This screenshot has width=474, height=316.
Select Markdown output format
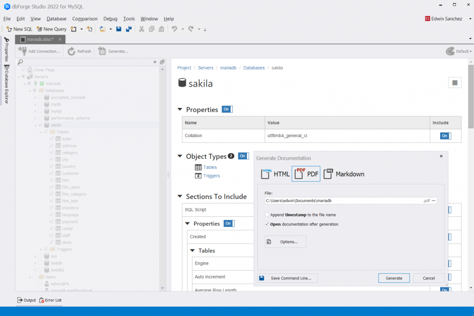pyautogui.click(x=344, y=174)
